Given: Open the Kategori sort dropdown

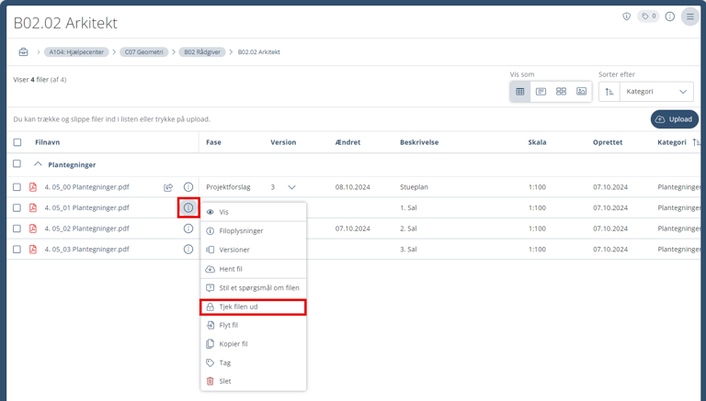Looking at the screenshot, I should point(656,92).
